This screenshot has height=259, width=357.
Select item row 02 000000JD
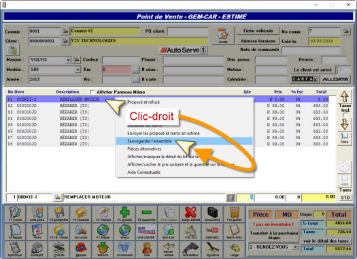168,106
